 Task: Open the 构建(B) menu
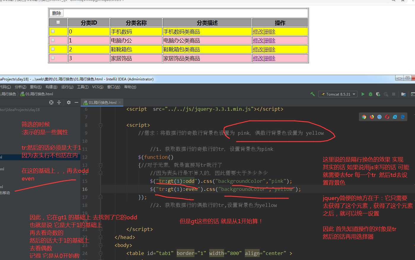(52, 87)
